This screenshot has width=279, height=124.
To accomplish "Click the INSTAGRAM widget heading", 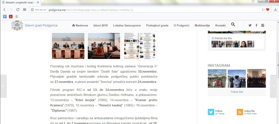I will click(x=219, y=66).
